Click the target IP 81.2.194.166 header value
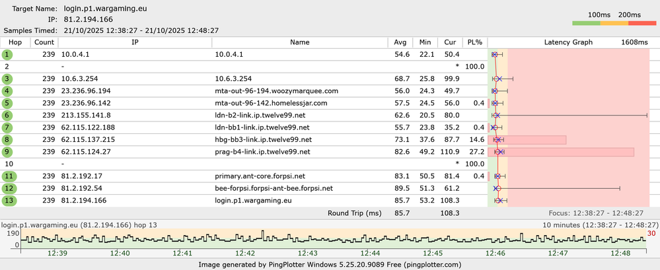 click(x=89, y=19)
